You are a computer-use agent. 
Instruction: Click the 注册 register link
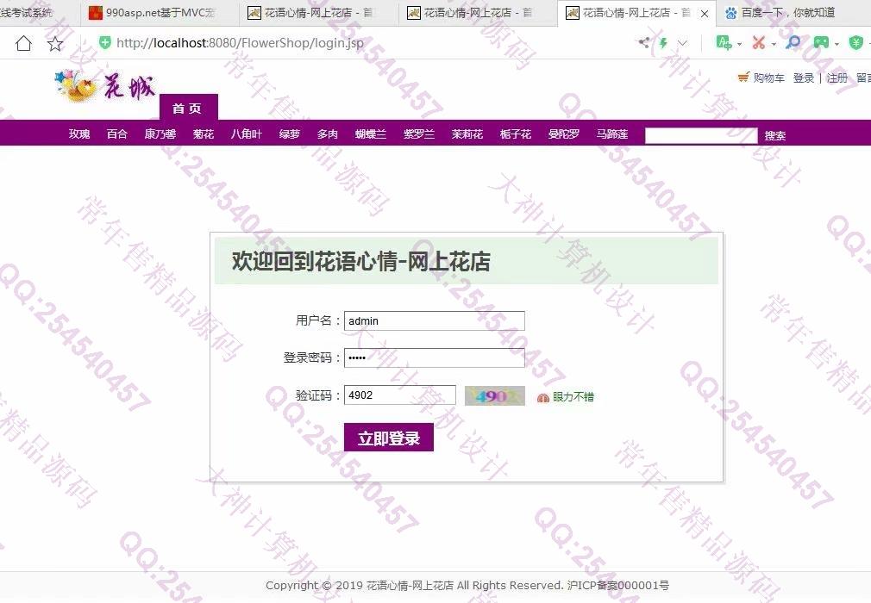tap(837, 78)
